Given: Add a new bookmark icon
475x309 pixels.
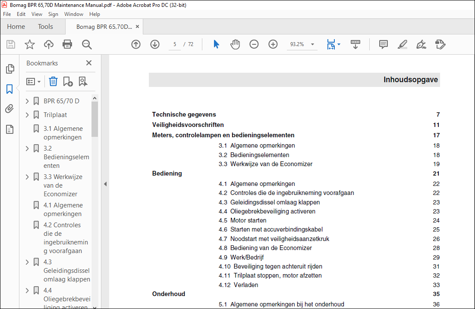Looking at the screenshot, I should (68, 82).
